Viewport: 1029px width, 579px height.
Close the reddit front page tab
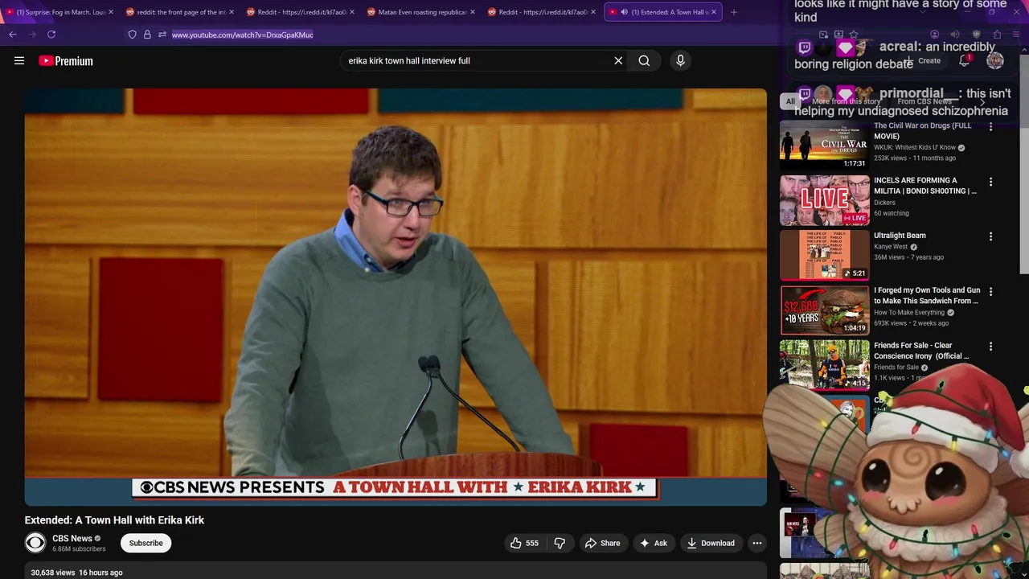pos(232,12)
